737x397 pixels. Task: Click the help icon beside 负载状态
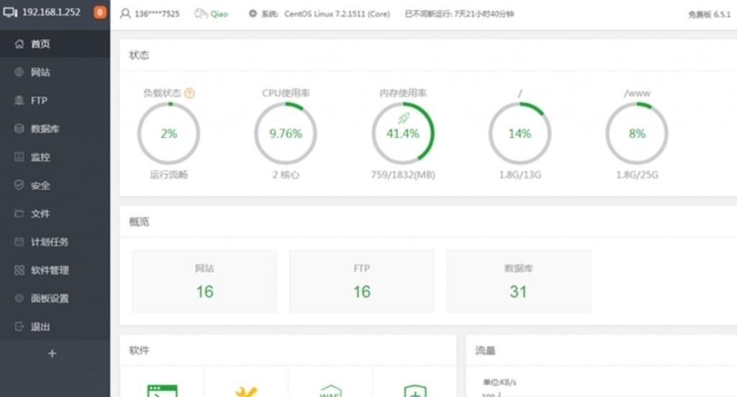(x=190, y=93)
